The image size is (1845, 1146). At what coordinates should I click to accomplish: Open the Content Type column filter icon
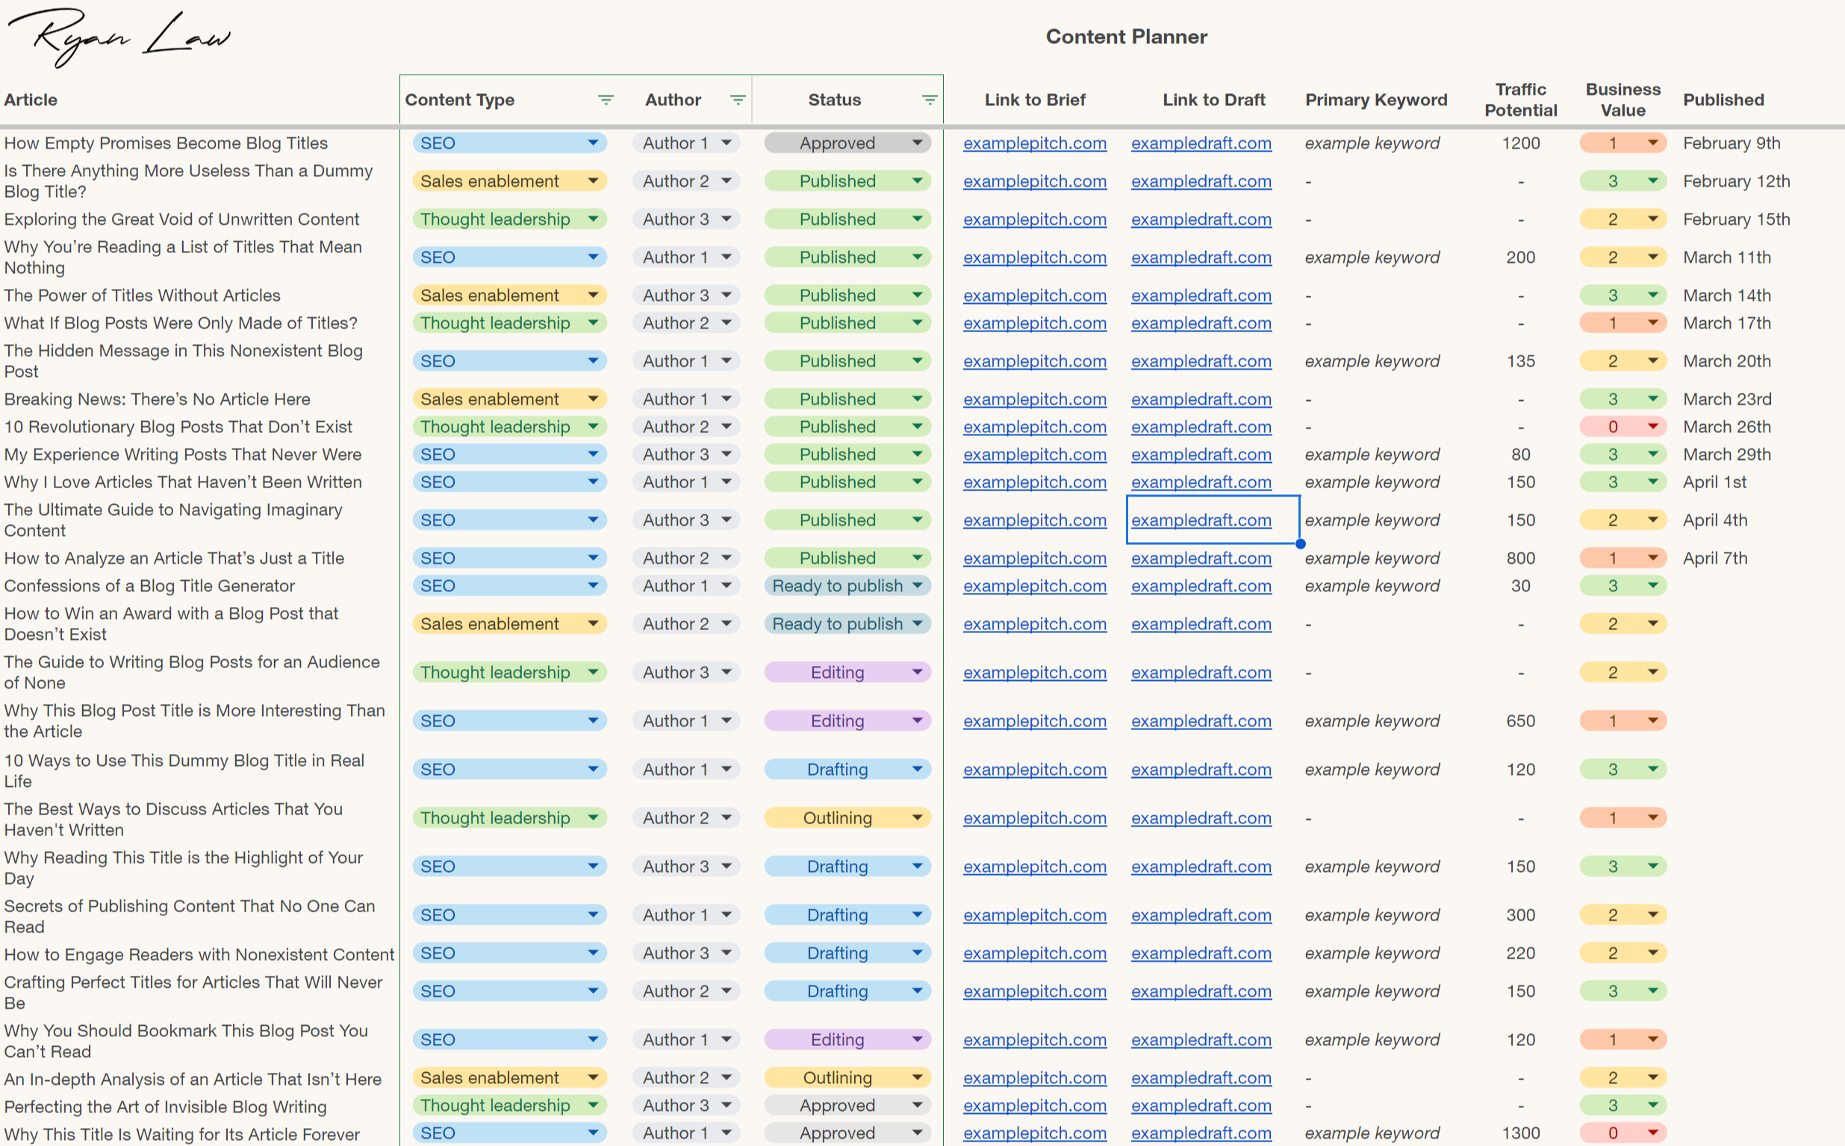pos(606,100)
